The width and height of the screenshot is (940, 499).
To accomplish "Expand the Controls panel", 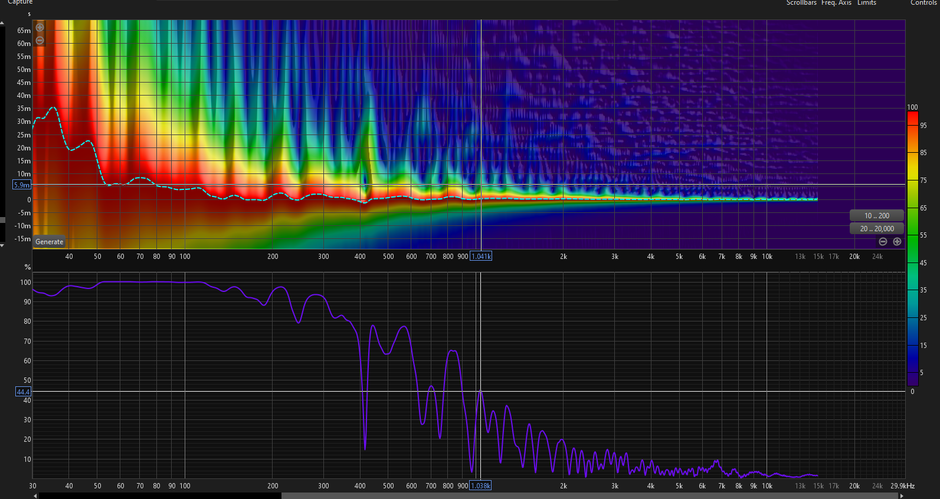I will coord(923,3).
